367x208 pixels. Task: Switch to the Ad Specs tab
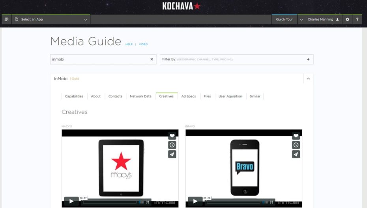[x=189, y=96]
